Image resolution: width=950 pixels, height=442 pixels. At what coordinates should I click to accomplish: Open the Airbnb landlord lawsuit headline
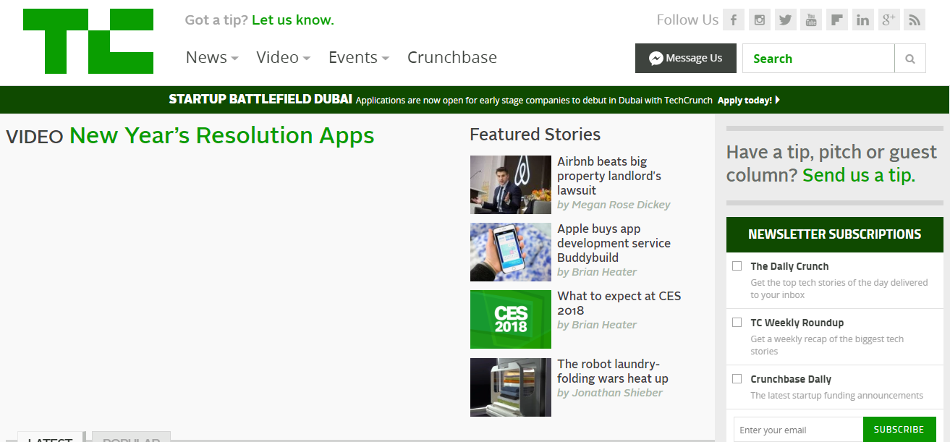tap(609, 176)
